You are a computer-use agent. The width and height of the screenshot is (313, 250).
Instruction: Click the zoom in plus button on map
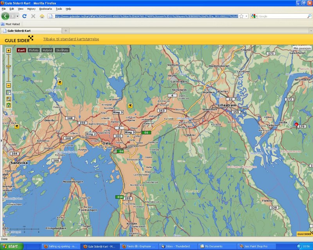click(8, 51)
